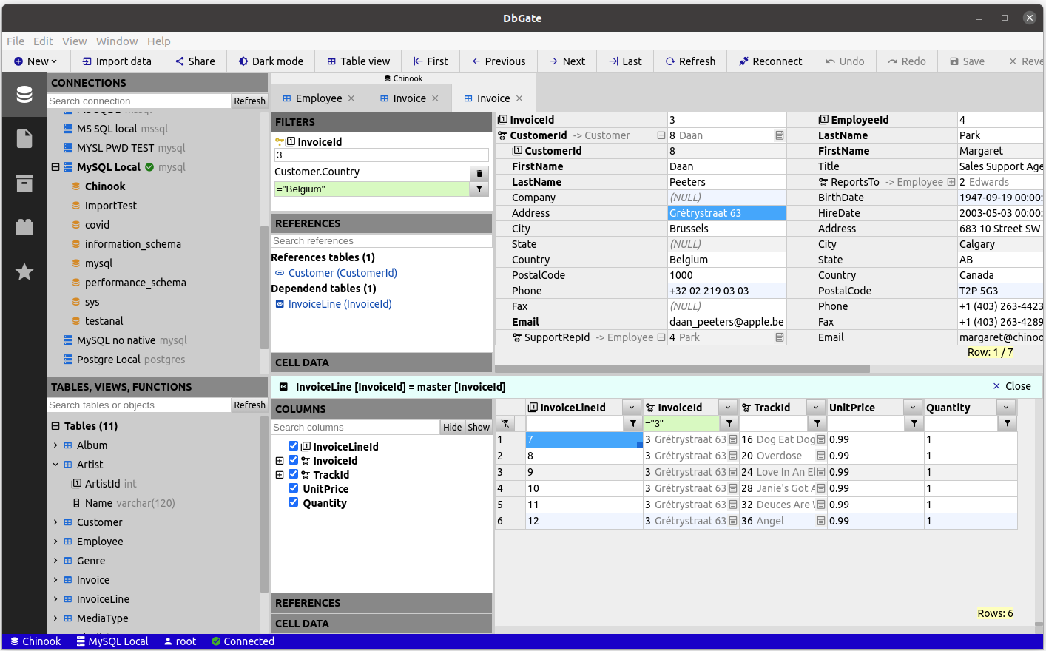The height and width of the screenshot is (651, 1046).
Task: Open the Window menu
Action: pos(117,41)
